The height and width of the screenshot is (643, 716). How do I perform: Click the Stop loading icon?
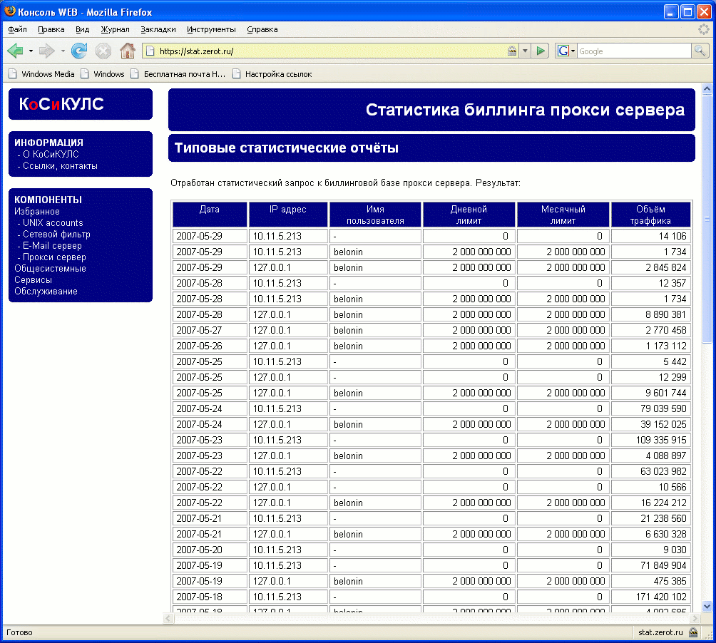click(103, 51)
